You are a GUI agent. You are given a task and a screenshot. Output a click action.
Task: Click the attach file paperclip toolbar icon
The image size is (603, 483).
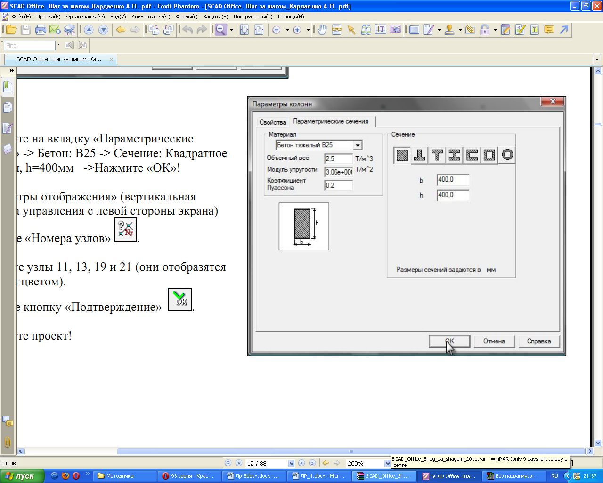pyautogui.click(x=470, y=30)
